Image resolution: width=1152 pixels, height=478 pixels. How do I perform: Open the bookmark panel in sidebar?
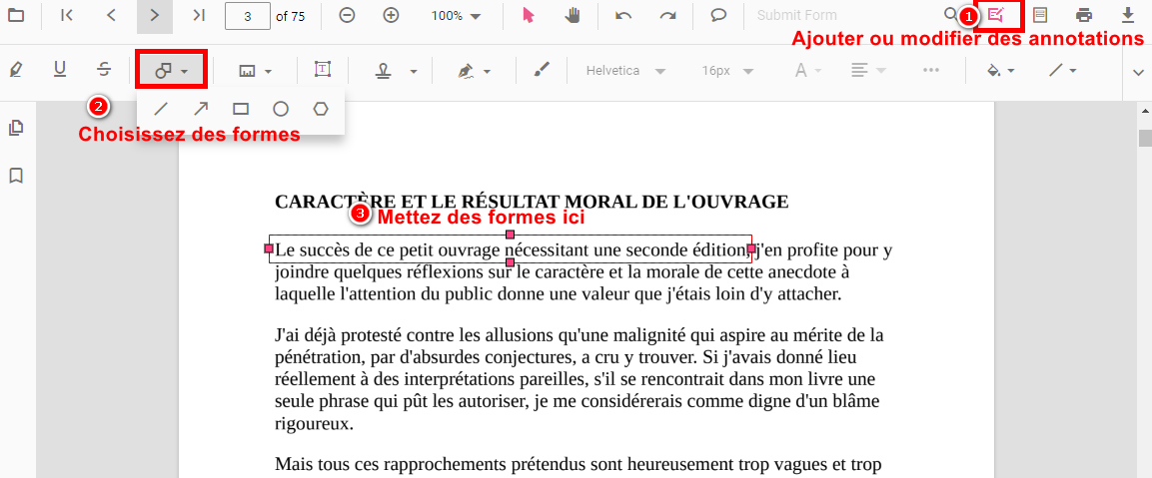pyautogui.click(x=16, y=176)
